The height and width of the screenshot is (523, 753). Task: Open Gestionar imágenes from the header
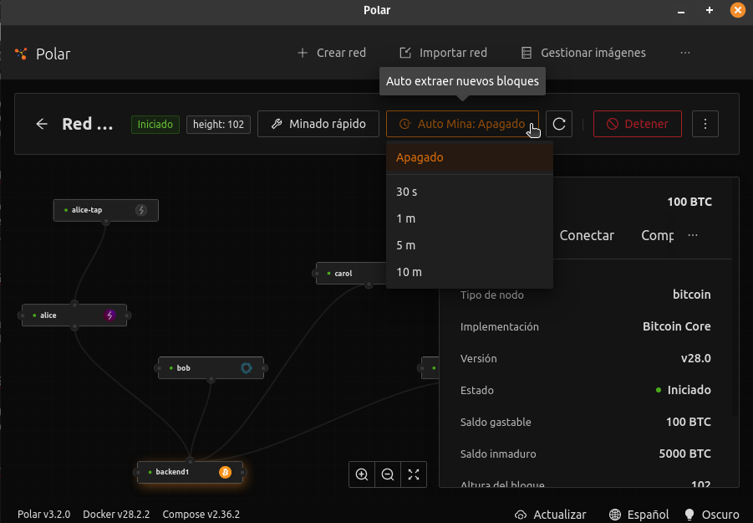583,53
